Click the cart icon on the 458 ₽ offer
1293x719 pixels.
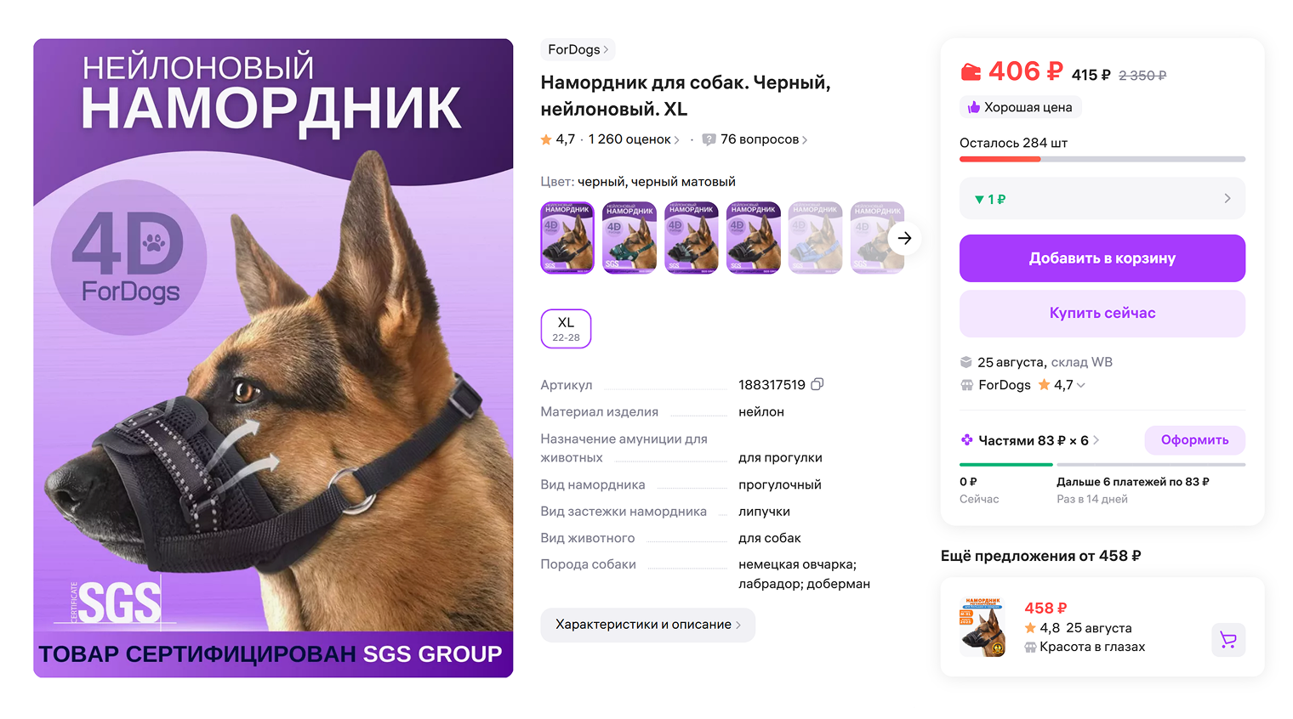pos(1227,639)
